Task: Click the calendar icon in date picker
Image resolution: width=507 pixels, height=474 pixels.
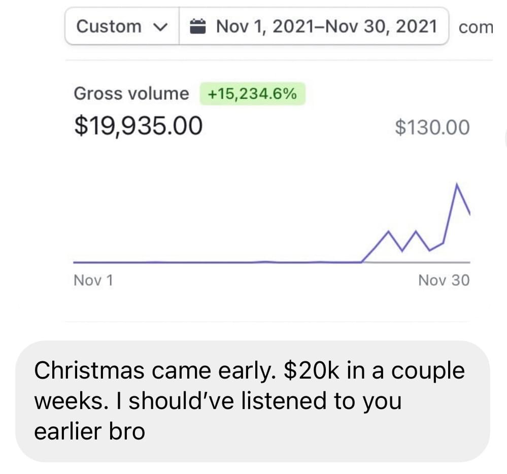Action: tap(197, 25)
